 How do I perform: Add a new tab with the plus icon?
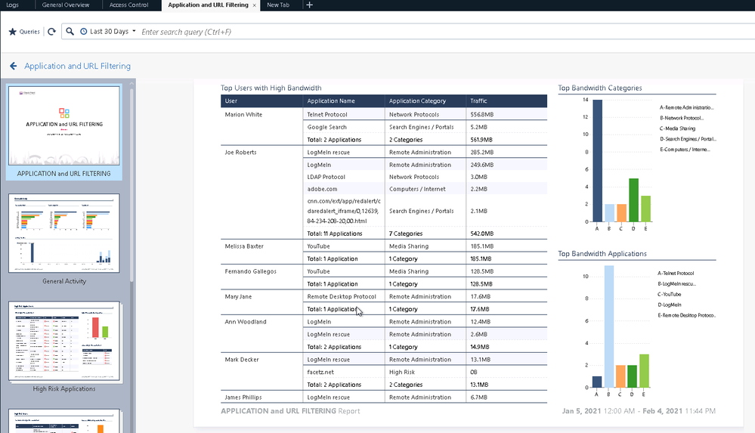(309, 5)
